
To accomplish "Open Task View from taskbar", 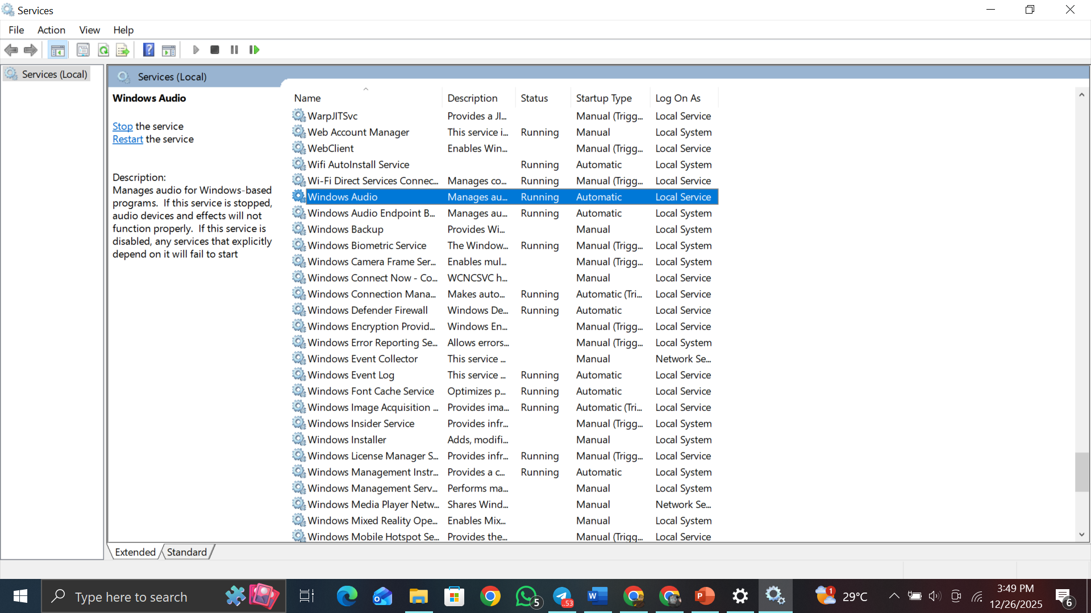I will [x=306, y=596].
